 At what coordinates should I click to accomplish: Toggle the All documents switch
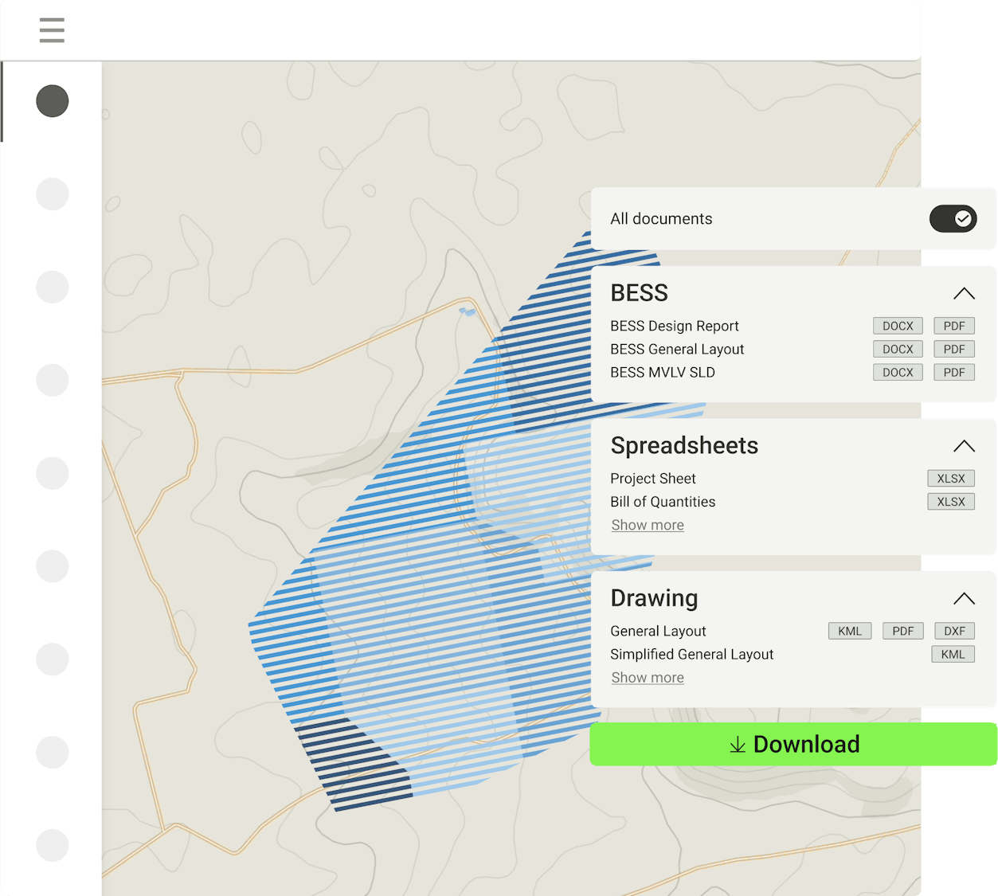(x=953, y=218)
